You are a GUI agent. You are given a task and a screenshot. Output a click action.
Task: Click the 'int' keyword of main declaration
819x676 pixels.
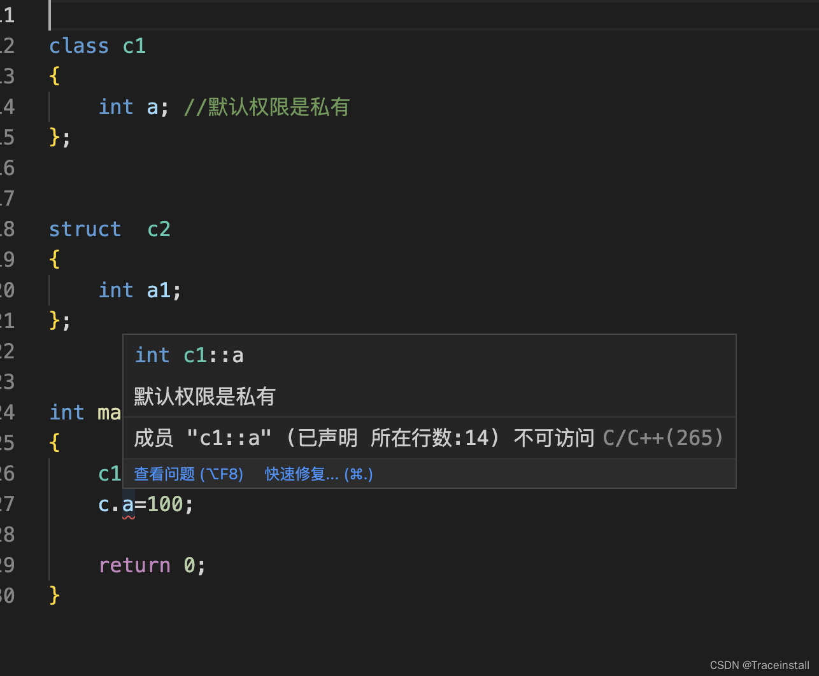tap(67, 412)
